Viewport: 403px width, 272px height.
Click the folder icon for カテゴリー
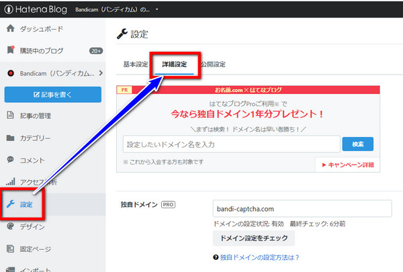[10, 138]
